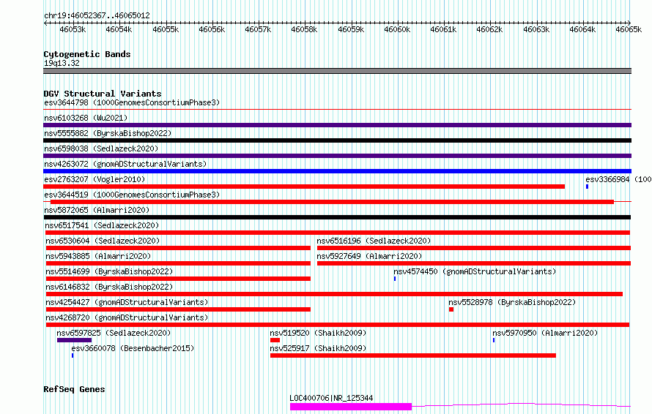Select the nsv6103268 (Wu2021) purple bar
652x414 pixels.
point(337,125)
